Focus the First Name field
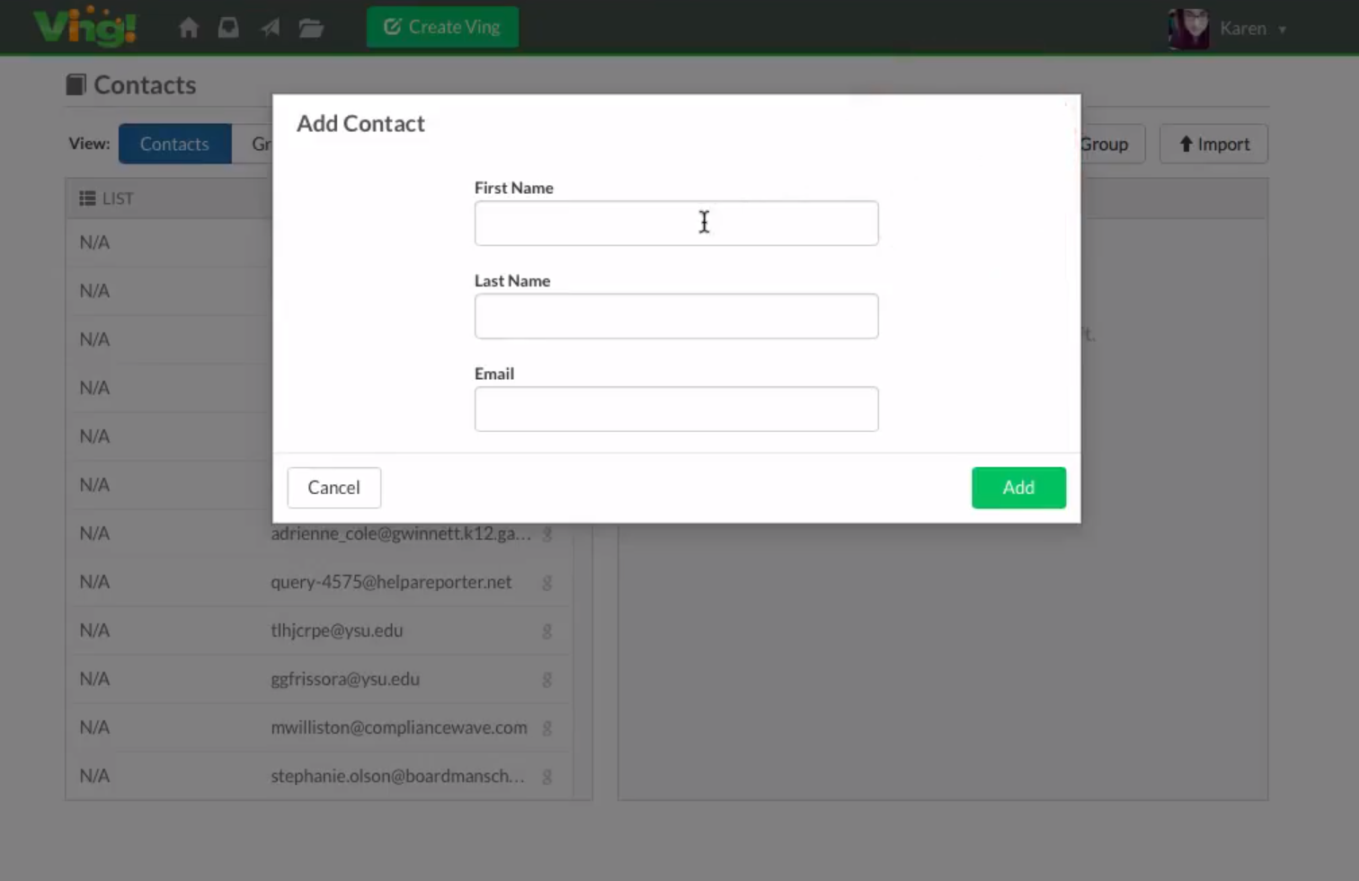Screen dimensions: 1359x881 coord(676,223)
